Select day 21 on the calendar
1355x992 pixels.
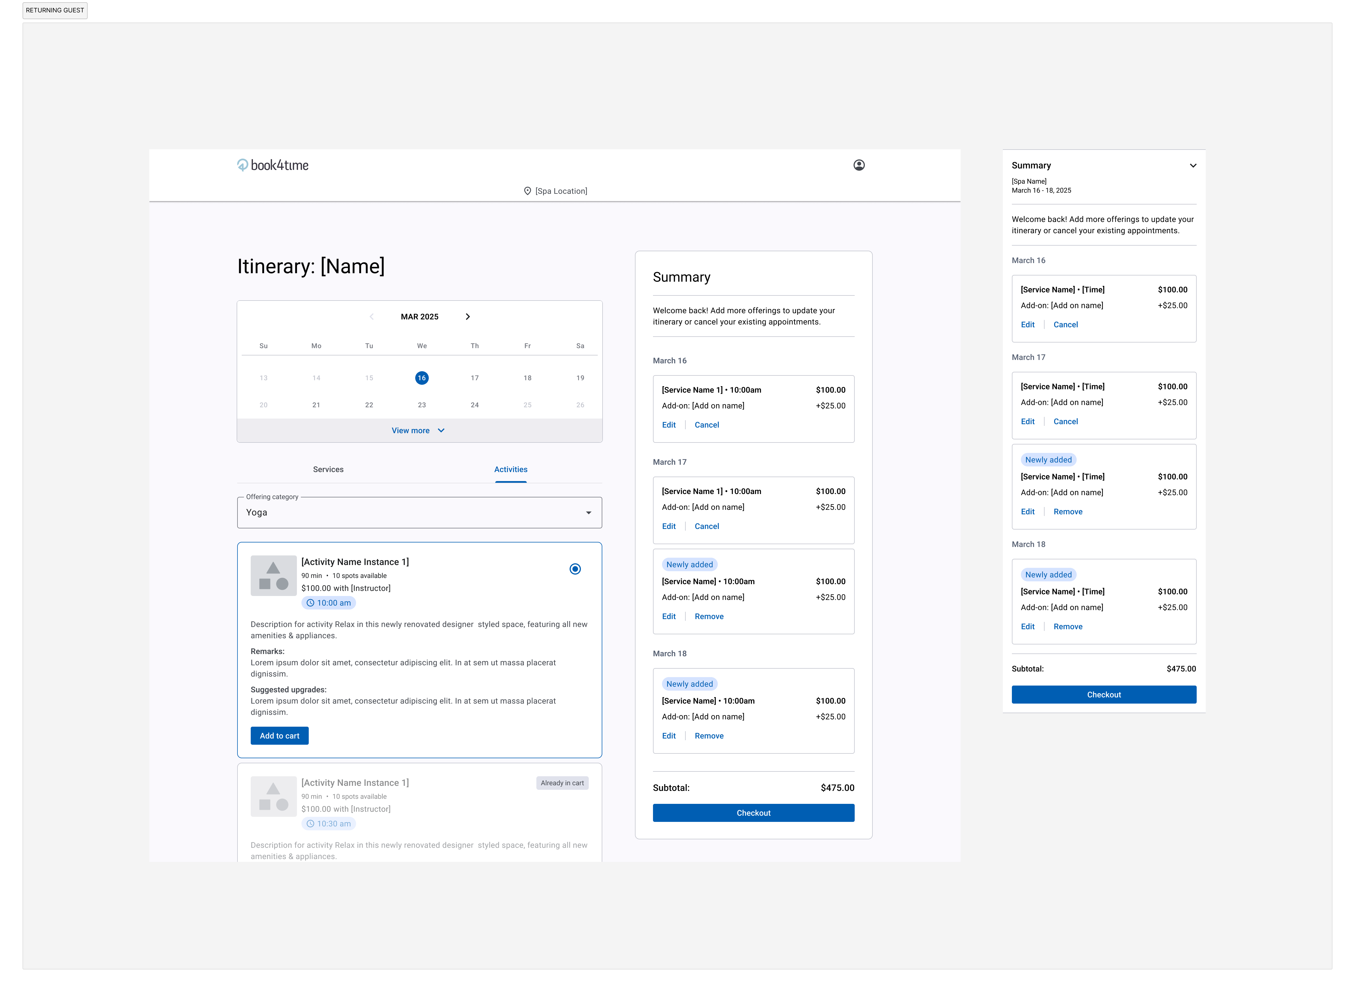click(316, 405)
